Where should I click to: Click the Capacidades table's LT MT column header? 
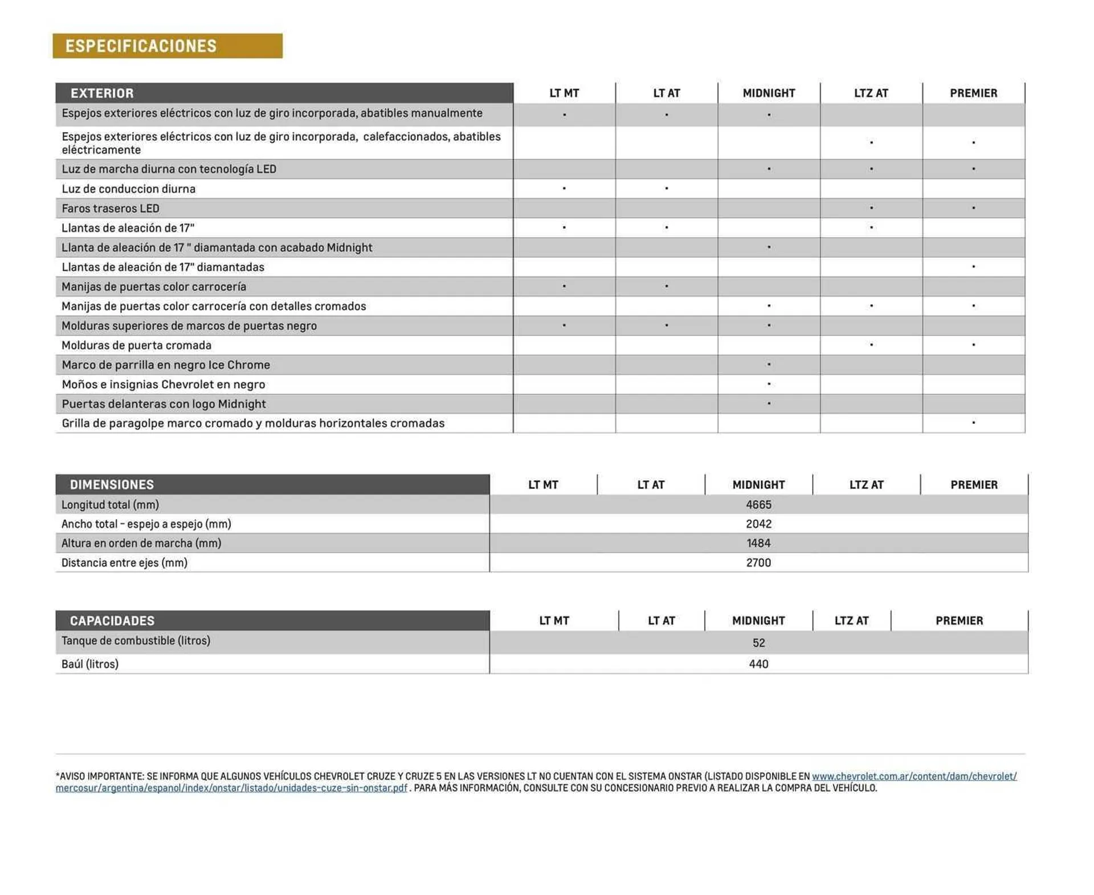click(554, 620)
